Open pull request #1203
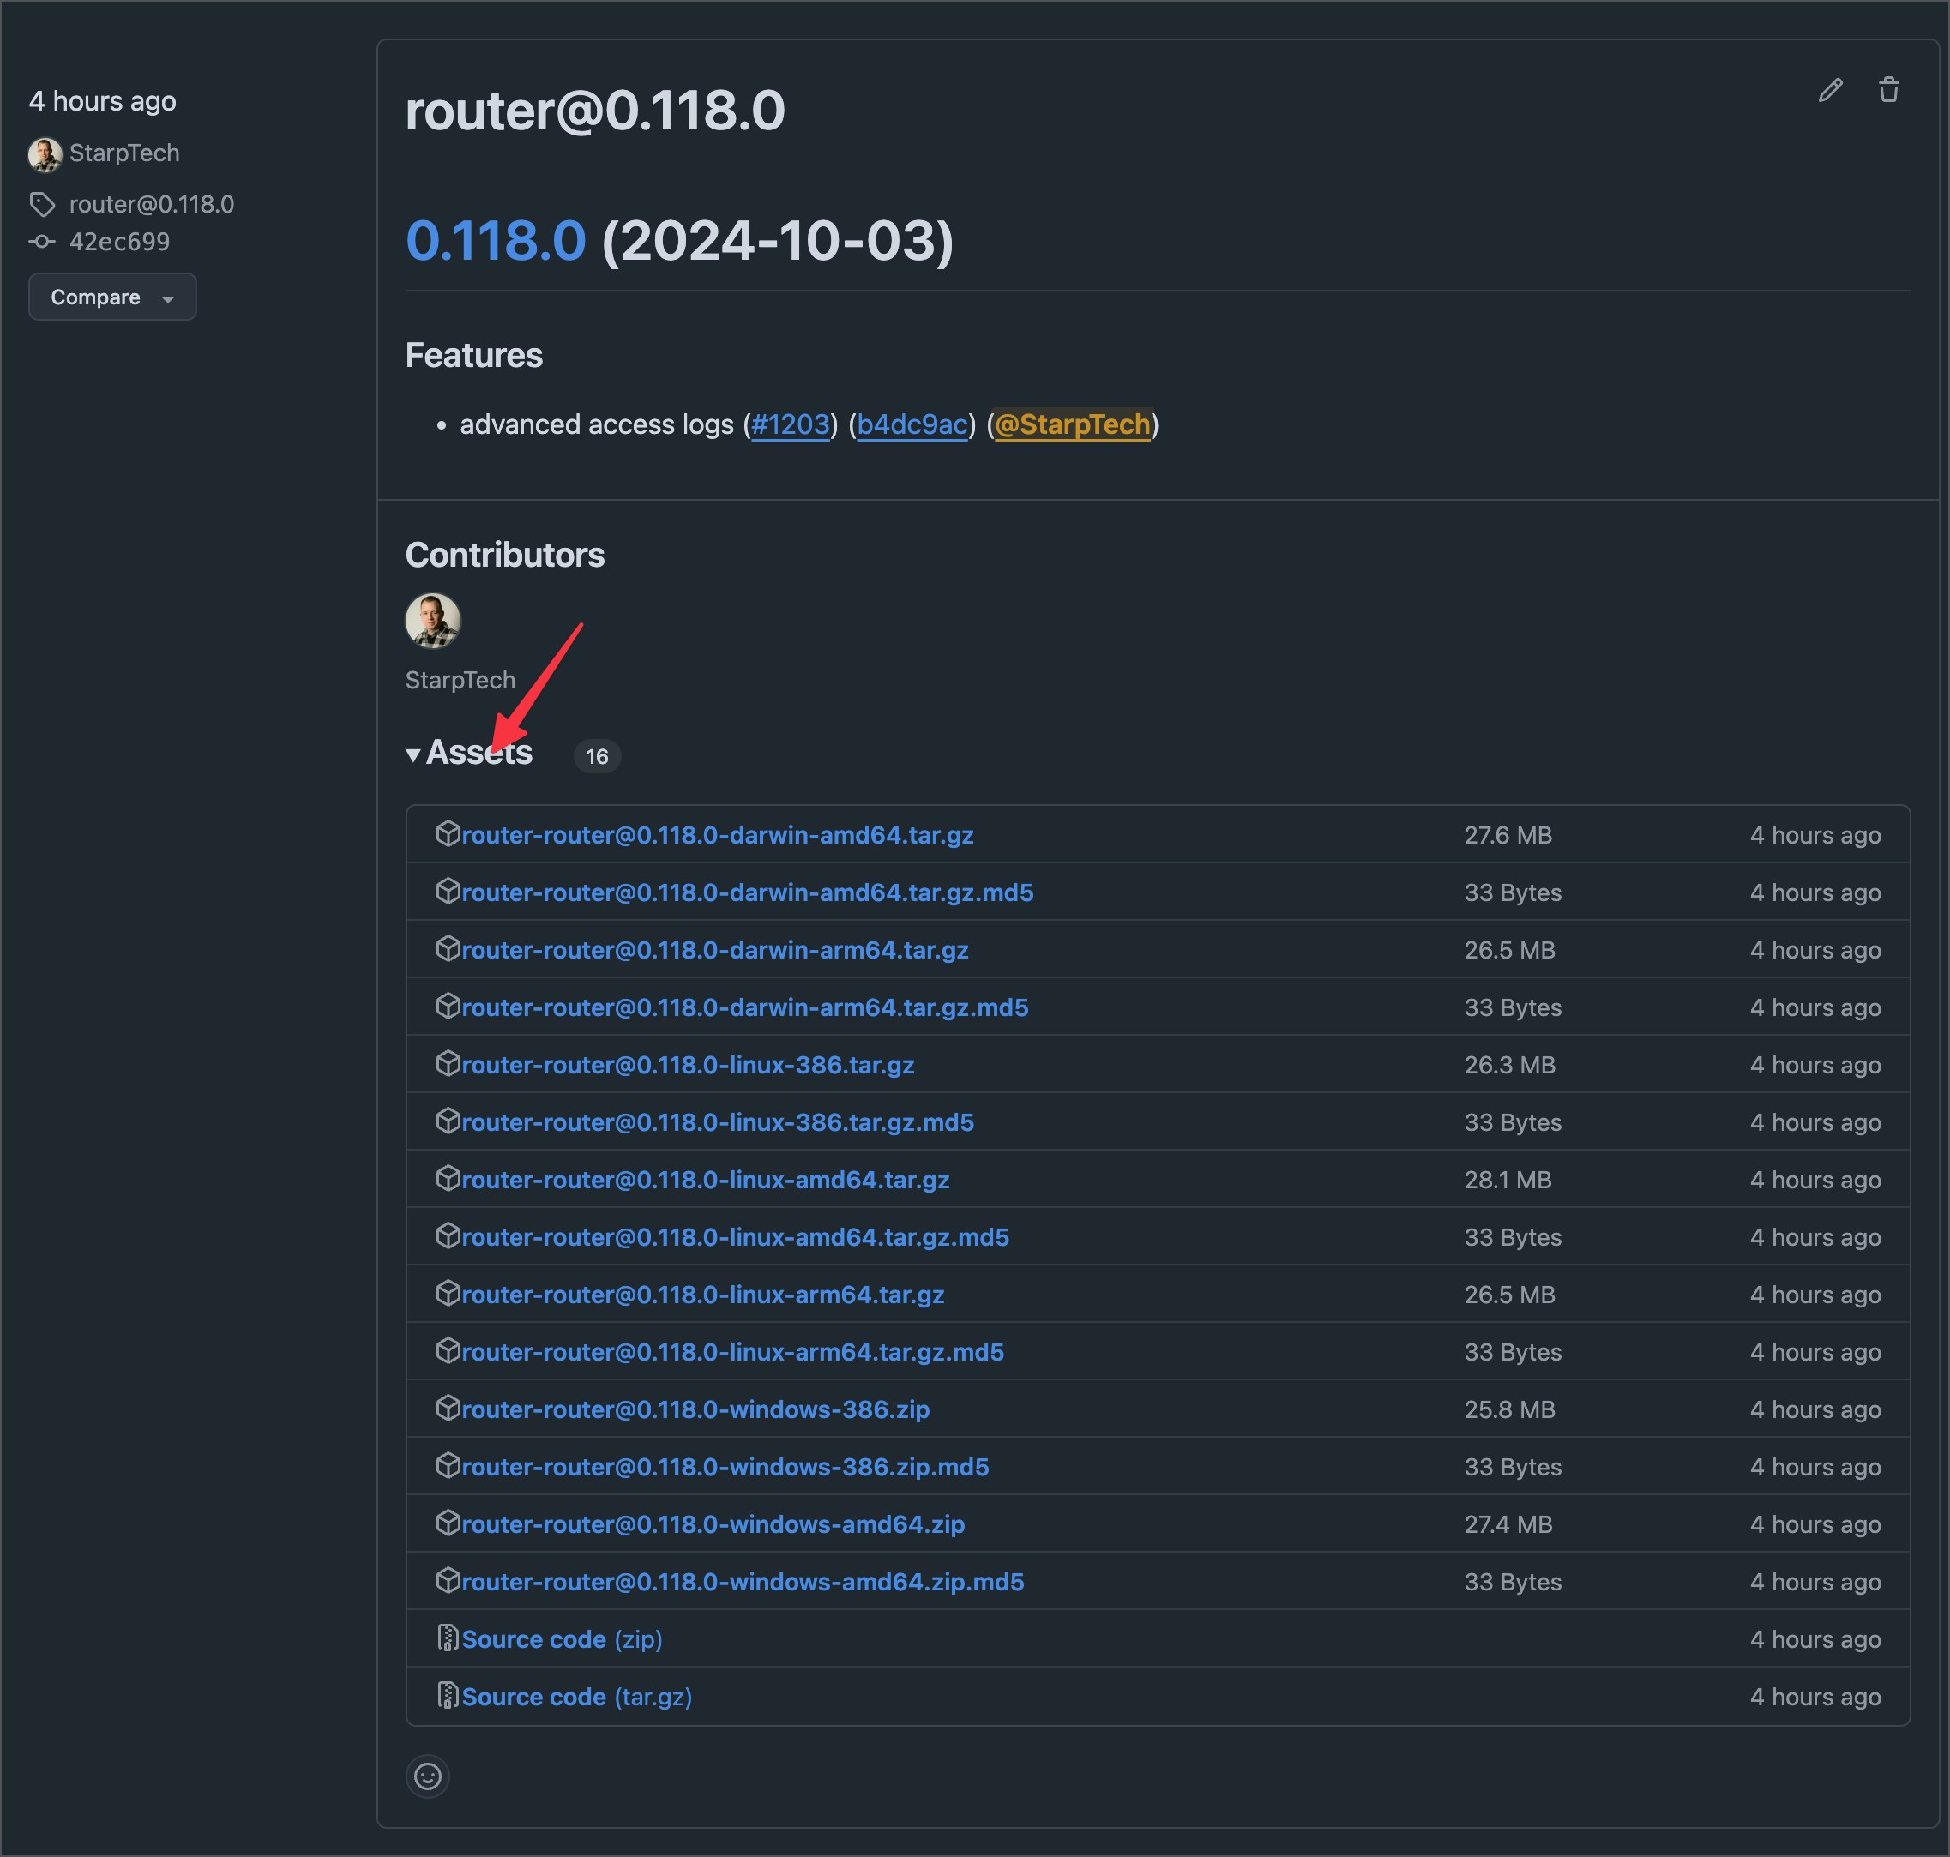The height and width of the screenshot is (1857, 1950). (789, 424)
